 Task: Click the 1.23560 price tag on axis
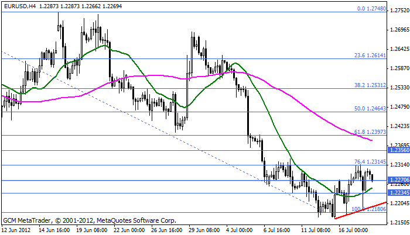tap(399, 150)
